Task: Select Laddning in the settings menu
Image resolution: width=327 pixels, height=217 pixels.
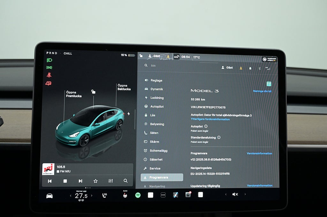Action: point(157,98)
